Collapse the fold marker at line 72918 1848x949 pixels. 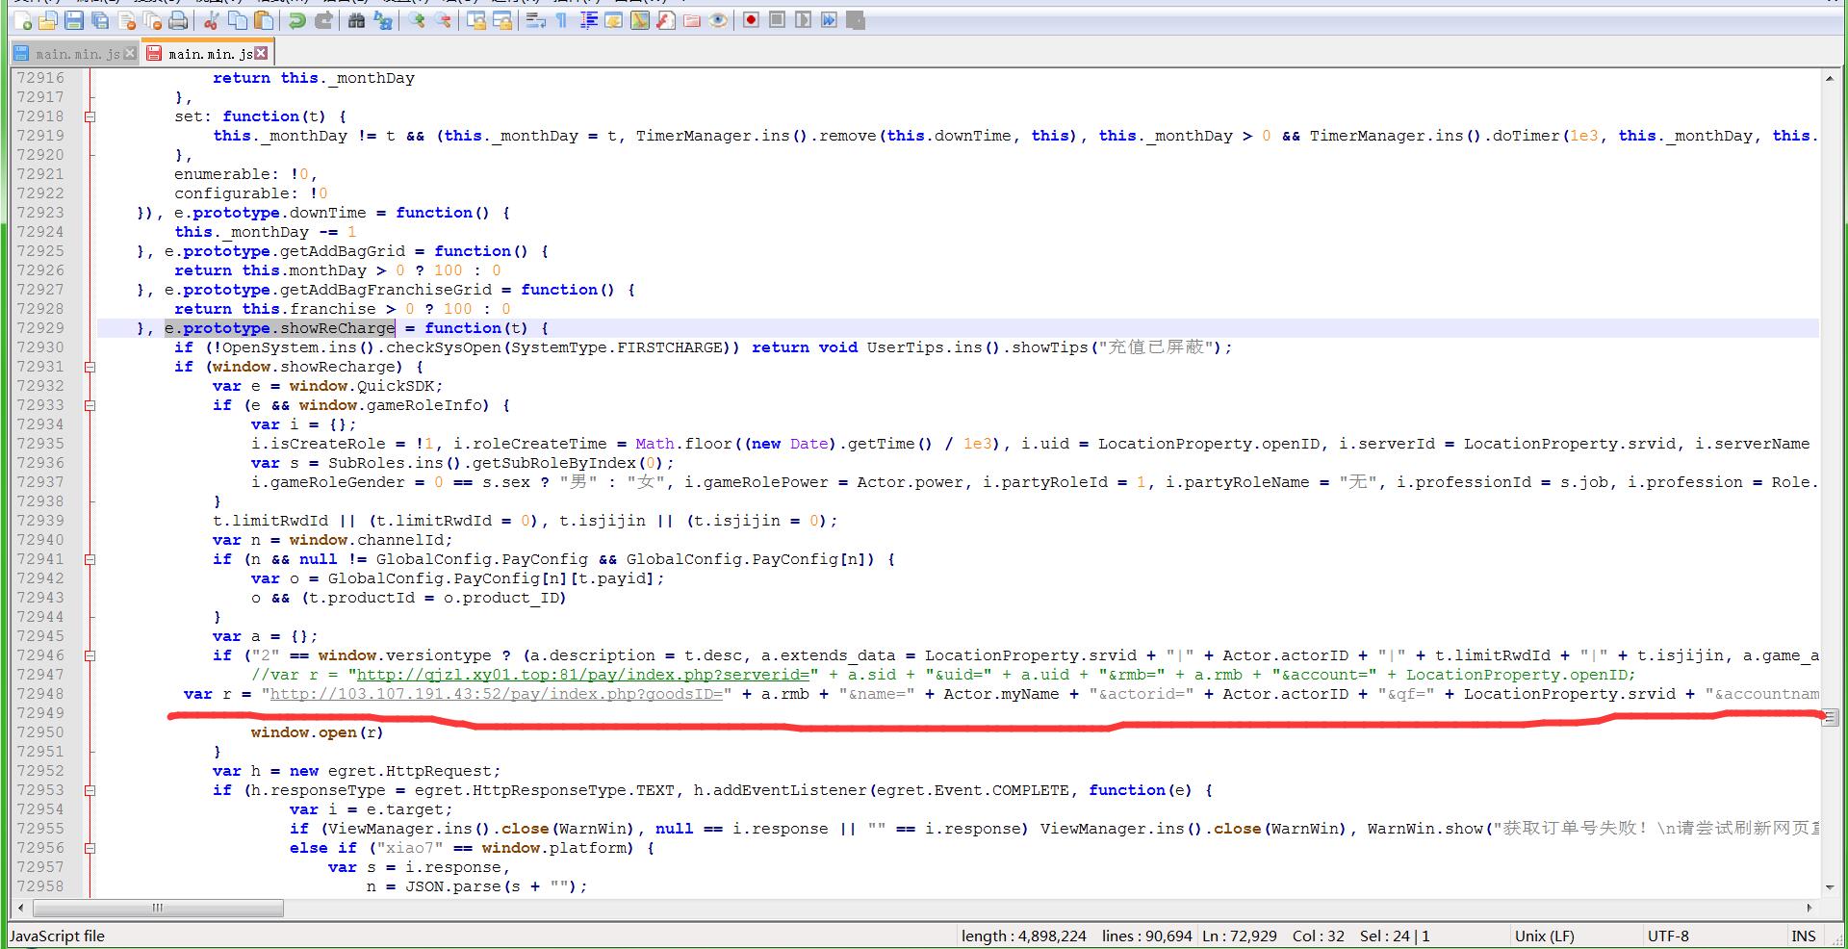(90, 116)
